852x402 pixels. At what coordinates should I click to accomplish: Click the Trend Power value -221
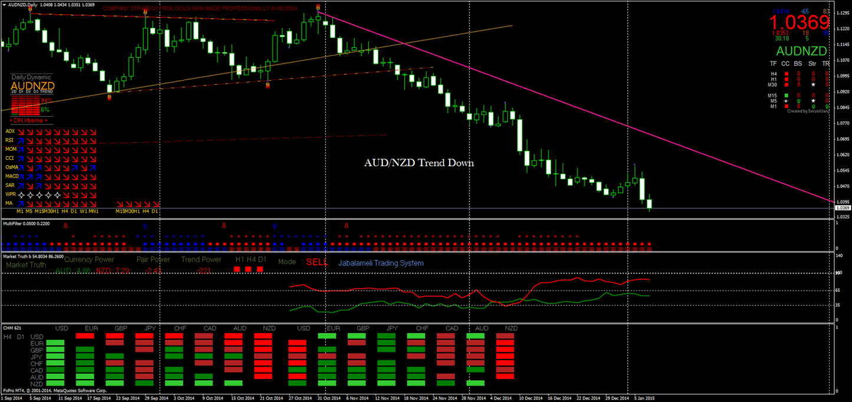(204, 270)
